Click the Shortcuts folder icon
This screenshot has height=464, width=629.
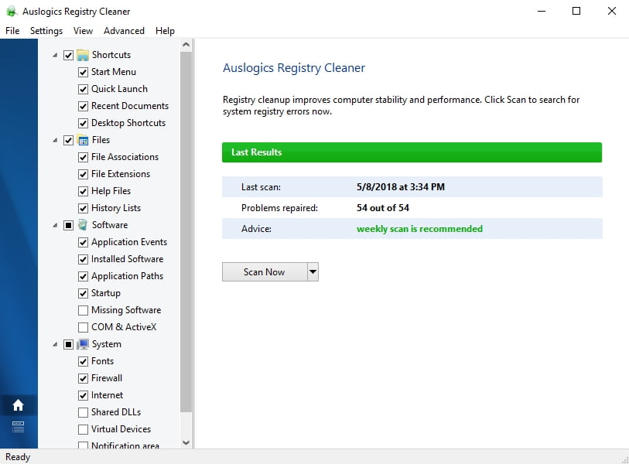83,55
